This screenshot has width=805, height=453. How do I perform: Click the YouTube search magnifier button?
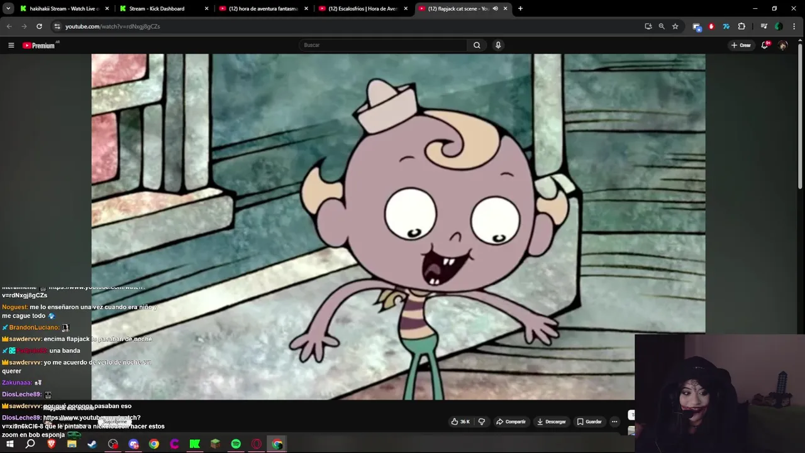477,45
